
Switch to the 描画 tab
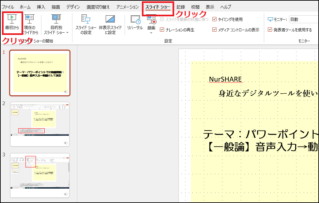tap(55, 7)
